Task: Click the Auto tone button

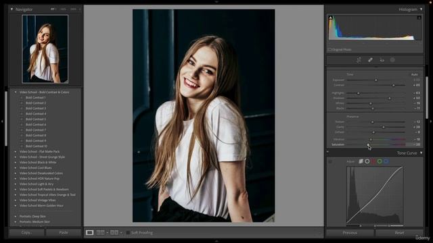Action: point(415,74)
